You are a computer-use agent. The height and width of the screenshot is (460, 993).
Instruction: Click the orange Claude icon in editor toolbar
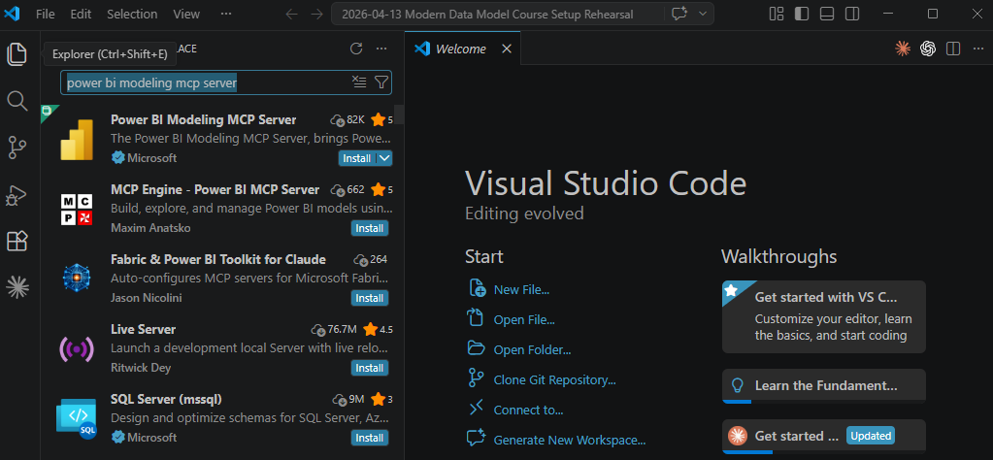click(x=903, y=49)
